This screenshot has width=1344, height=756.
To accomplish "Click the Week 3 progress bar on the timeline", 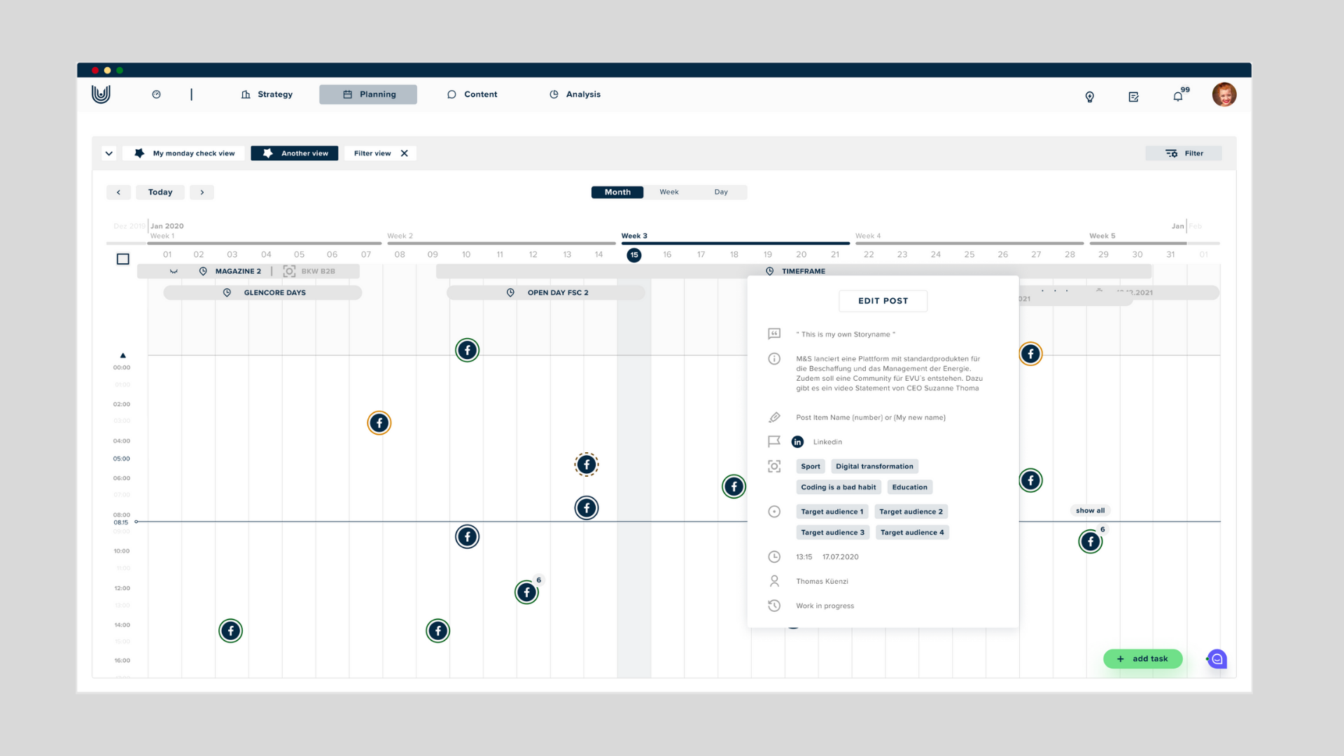I will click(x=734, y=244).
